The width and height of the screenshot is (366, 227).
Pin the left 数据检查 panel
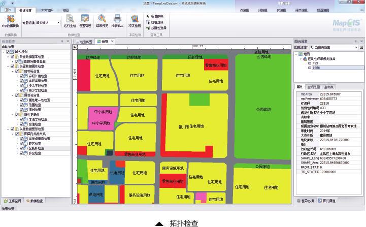click(x=62, y=41)
